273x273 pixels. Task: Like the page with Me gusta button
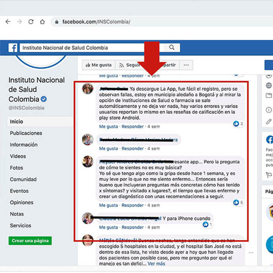99,65
